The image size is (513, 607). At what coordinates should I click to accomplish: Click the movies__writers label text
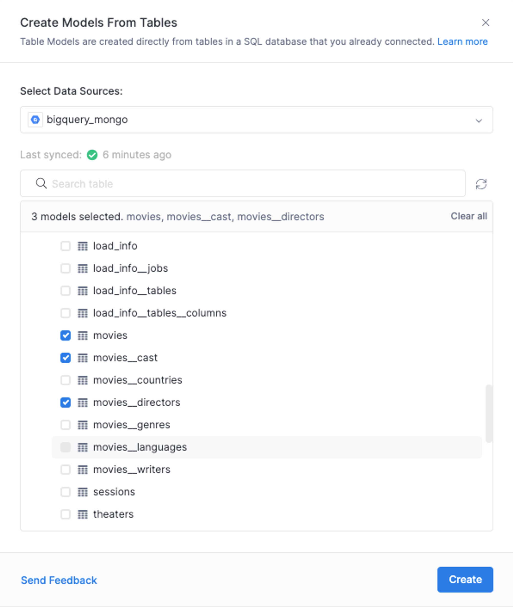(131, 470)
